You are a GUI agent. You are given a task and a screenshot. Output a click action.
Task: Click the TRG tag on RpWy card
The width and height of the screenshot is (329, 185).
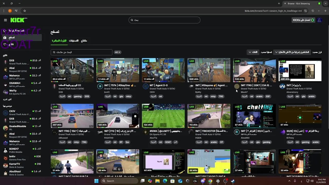click(x=221, y=96)
